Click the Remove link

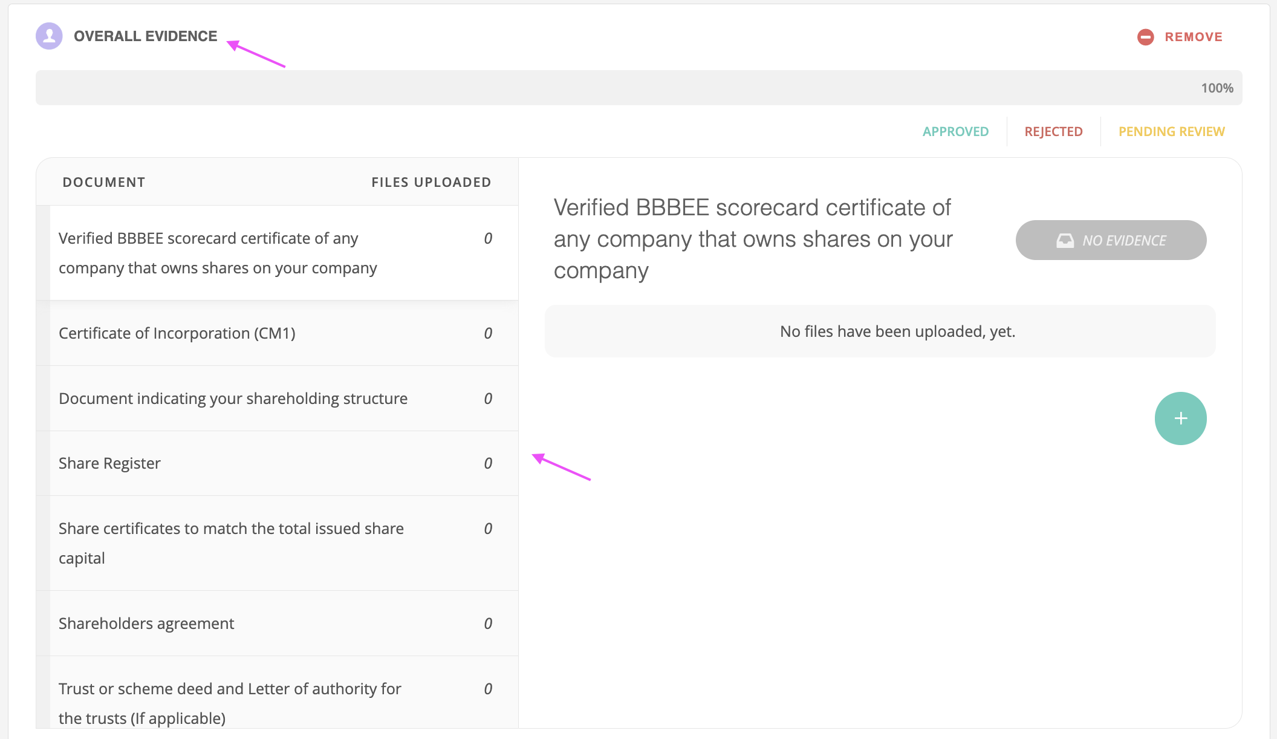click(x=1192, y=36)
